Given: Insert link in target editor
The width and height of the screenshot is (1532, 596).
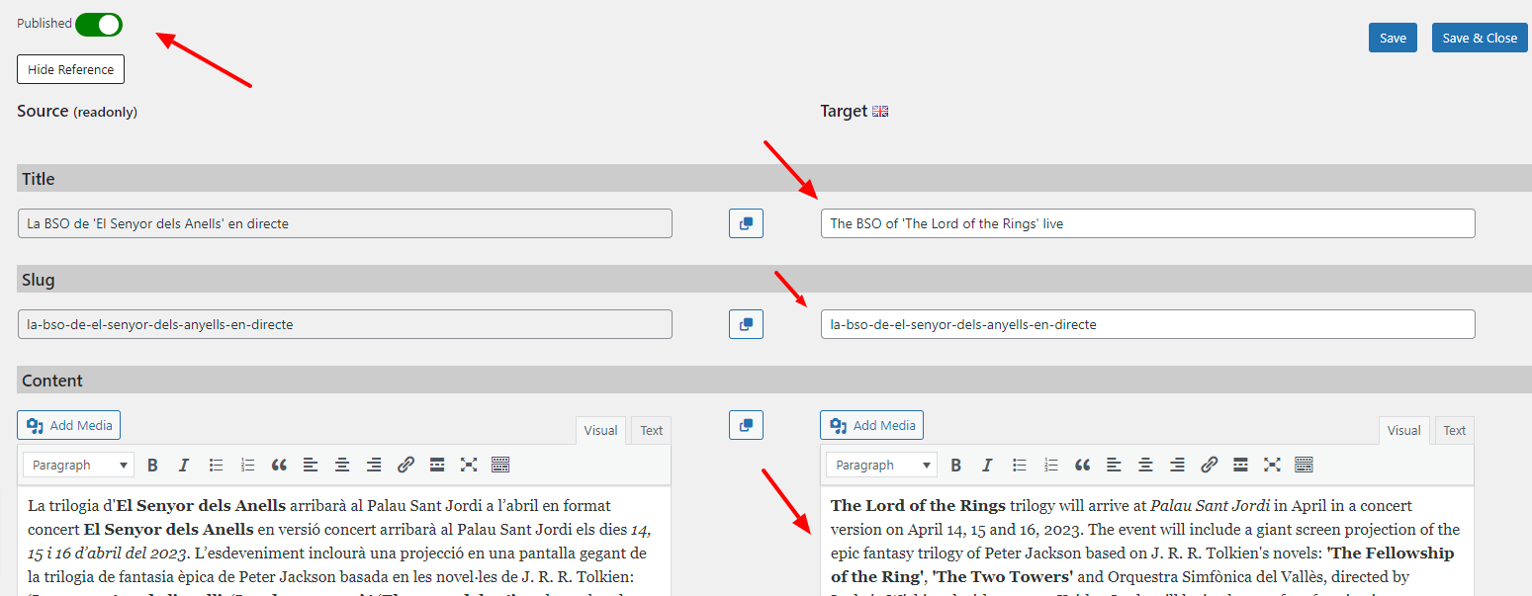Looking at the screenshot, I should click(x=1209, y=465).
